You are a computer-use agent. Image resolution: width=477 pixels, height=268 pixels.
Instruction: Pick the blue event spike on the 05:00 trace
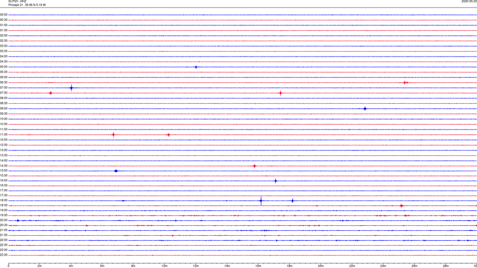[x=196, y=67]
